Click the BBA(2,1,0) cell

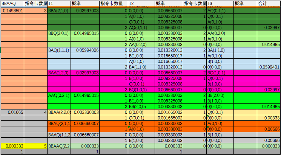click(58, 11)
